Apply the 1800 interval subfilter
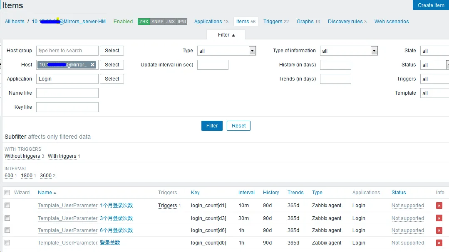Image resolution: width=449 pixels, height=252 pixels. pyautogui.click(x=27, y=176)
